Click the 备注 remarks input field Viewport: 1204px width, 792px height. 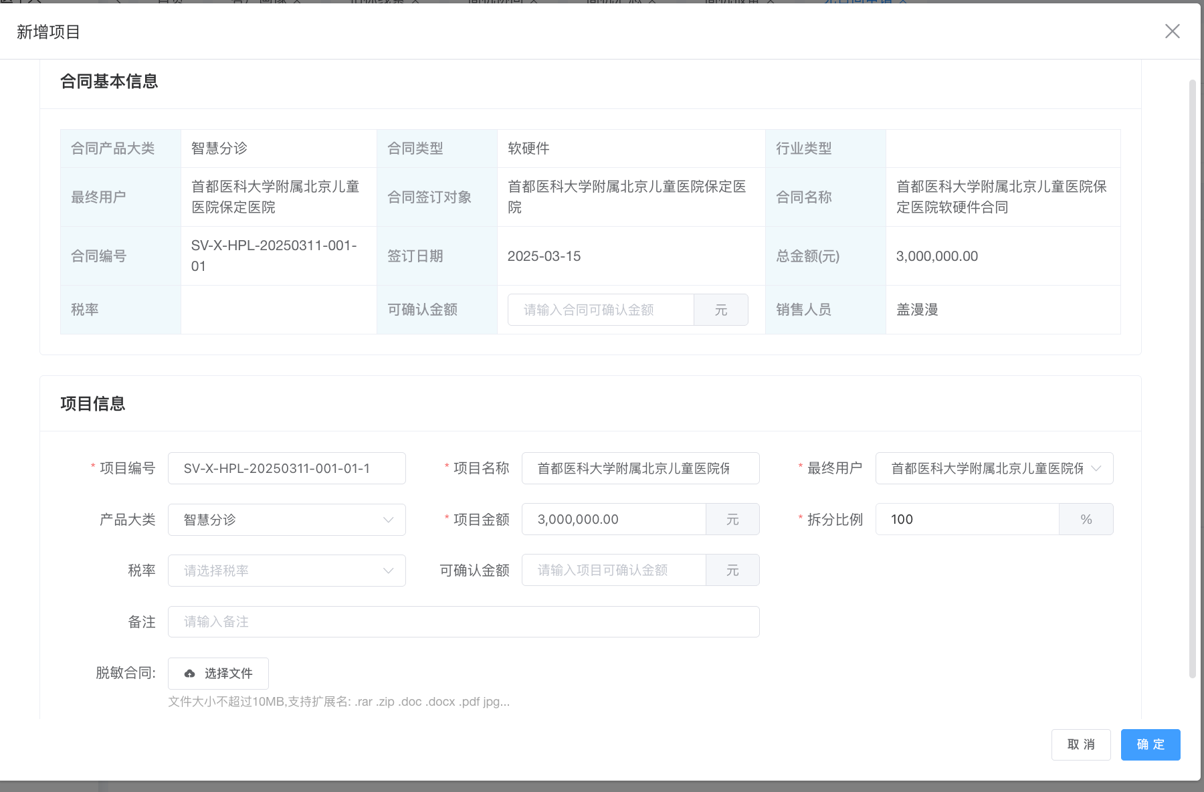(x=463, y=622)
